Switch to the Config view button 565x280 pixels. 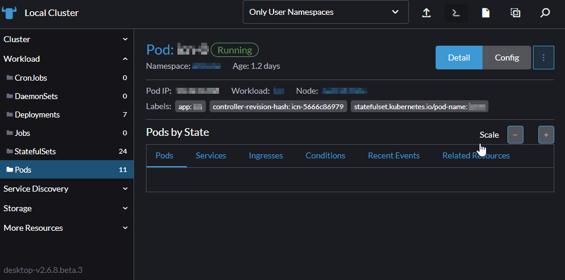coord(507,58)
